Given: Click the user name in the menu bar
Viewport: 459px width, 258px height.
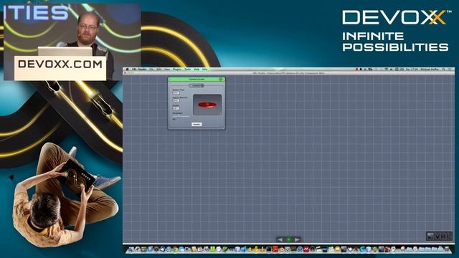Looking at the screenshot, I should tap(430, 70).
